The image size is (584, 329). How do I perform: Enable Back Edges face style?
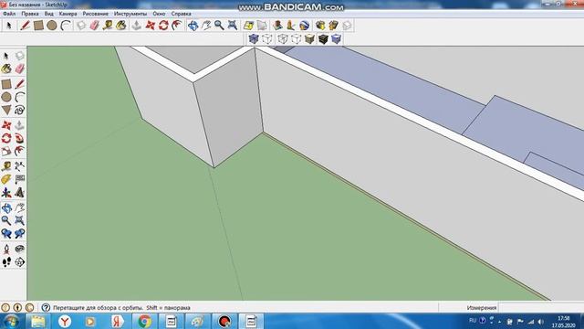pos(267,38)
